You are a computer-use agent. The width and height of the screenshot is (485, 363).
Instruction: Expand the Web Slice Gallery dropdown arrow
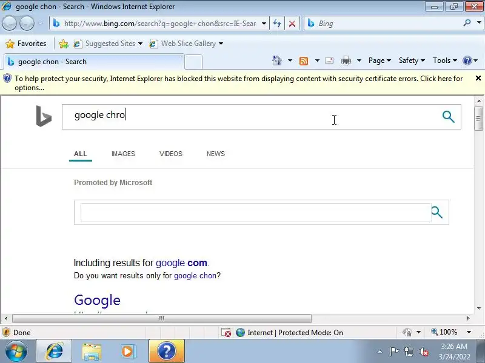click(x=221, y=44)
